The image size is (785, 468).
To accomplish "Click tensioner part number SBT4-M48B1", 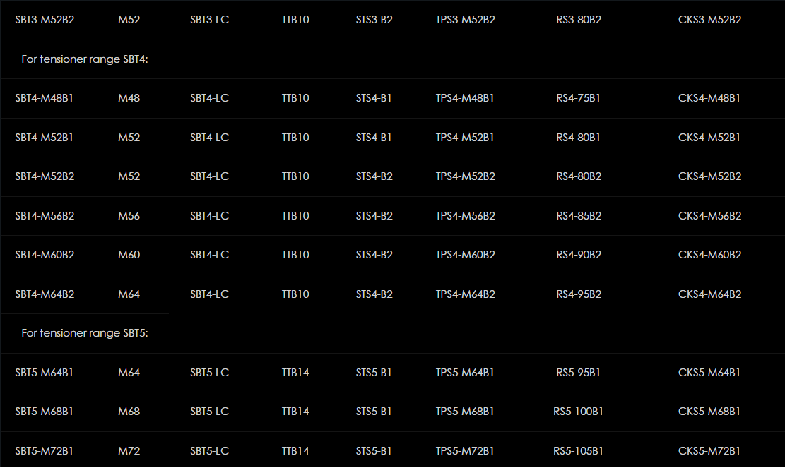I will pos(44,98).
